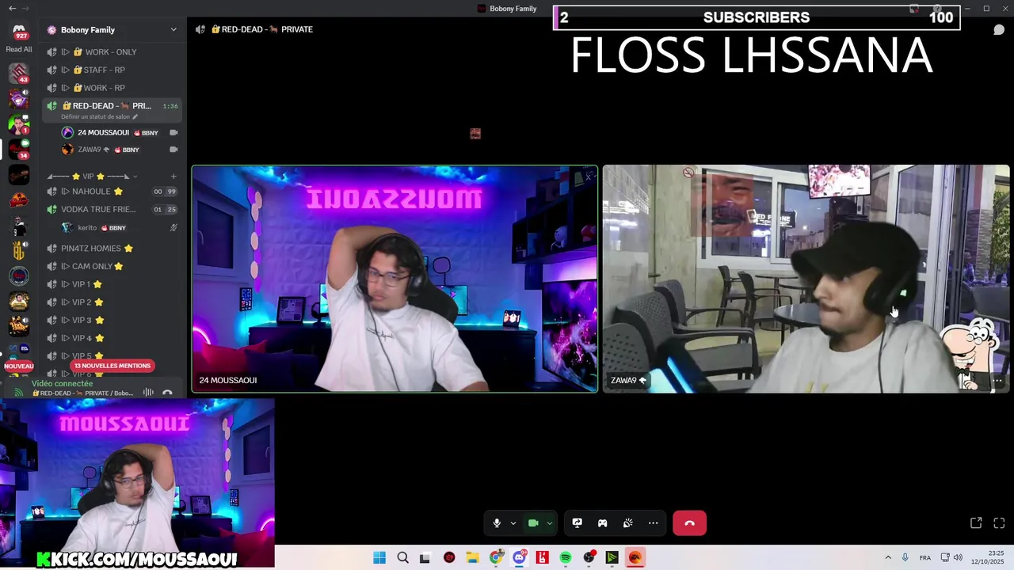
Task: Enter fullscreen mode for the call
Action: pyautogui.click(x=999, y=523)
